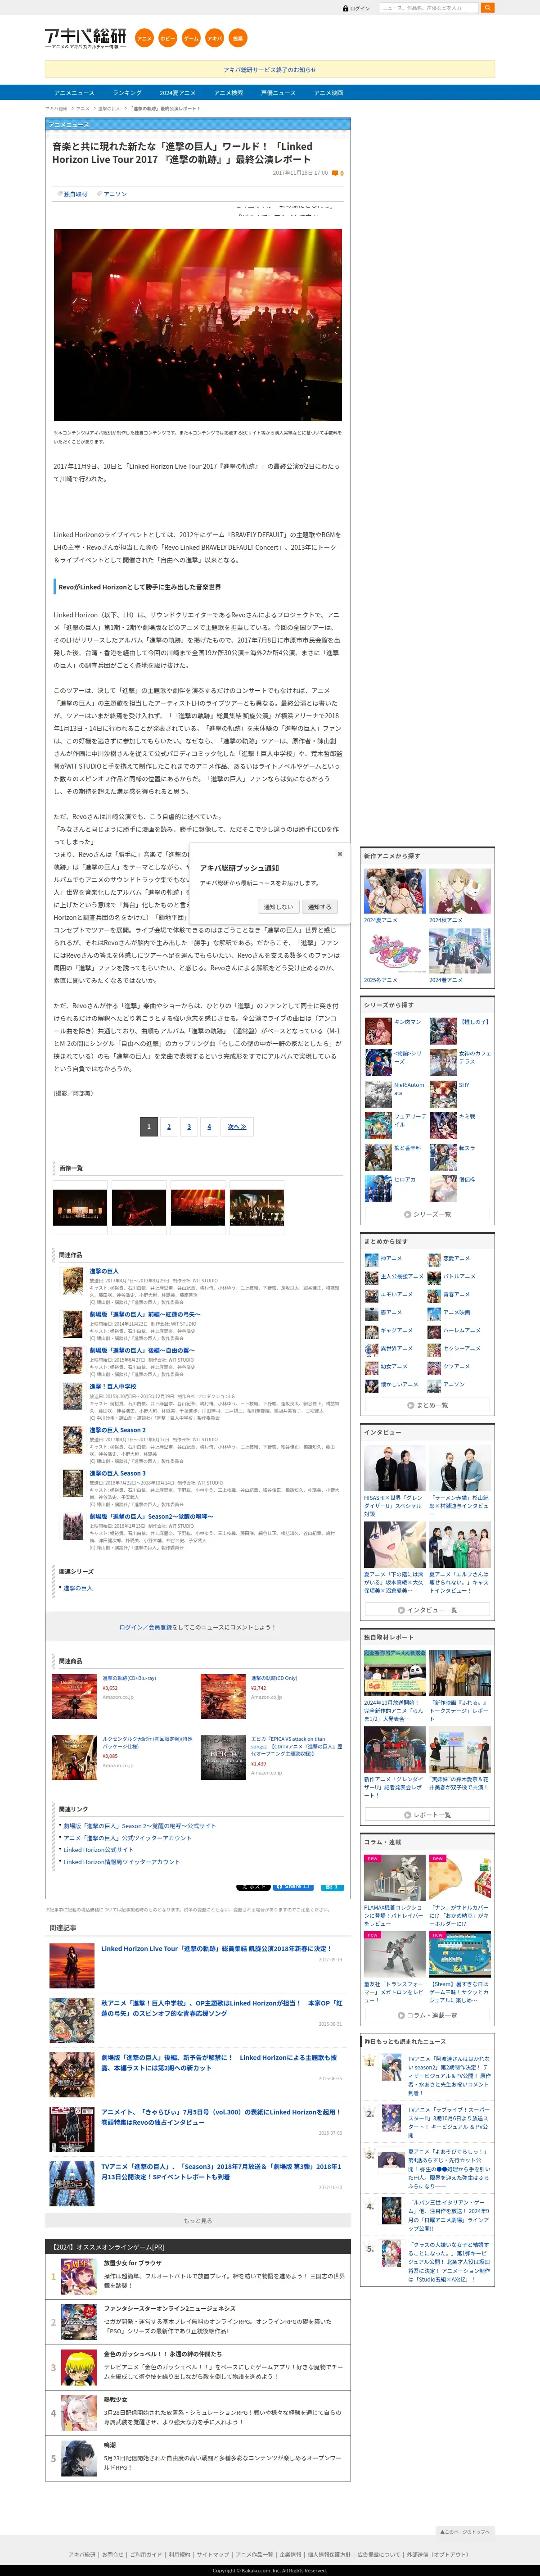Open the 熱戦少女 game entry
This screenshot has height=2576, width=540.
(x=198, y=2413)
